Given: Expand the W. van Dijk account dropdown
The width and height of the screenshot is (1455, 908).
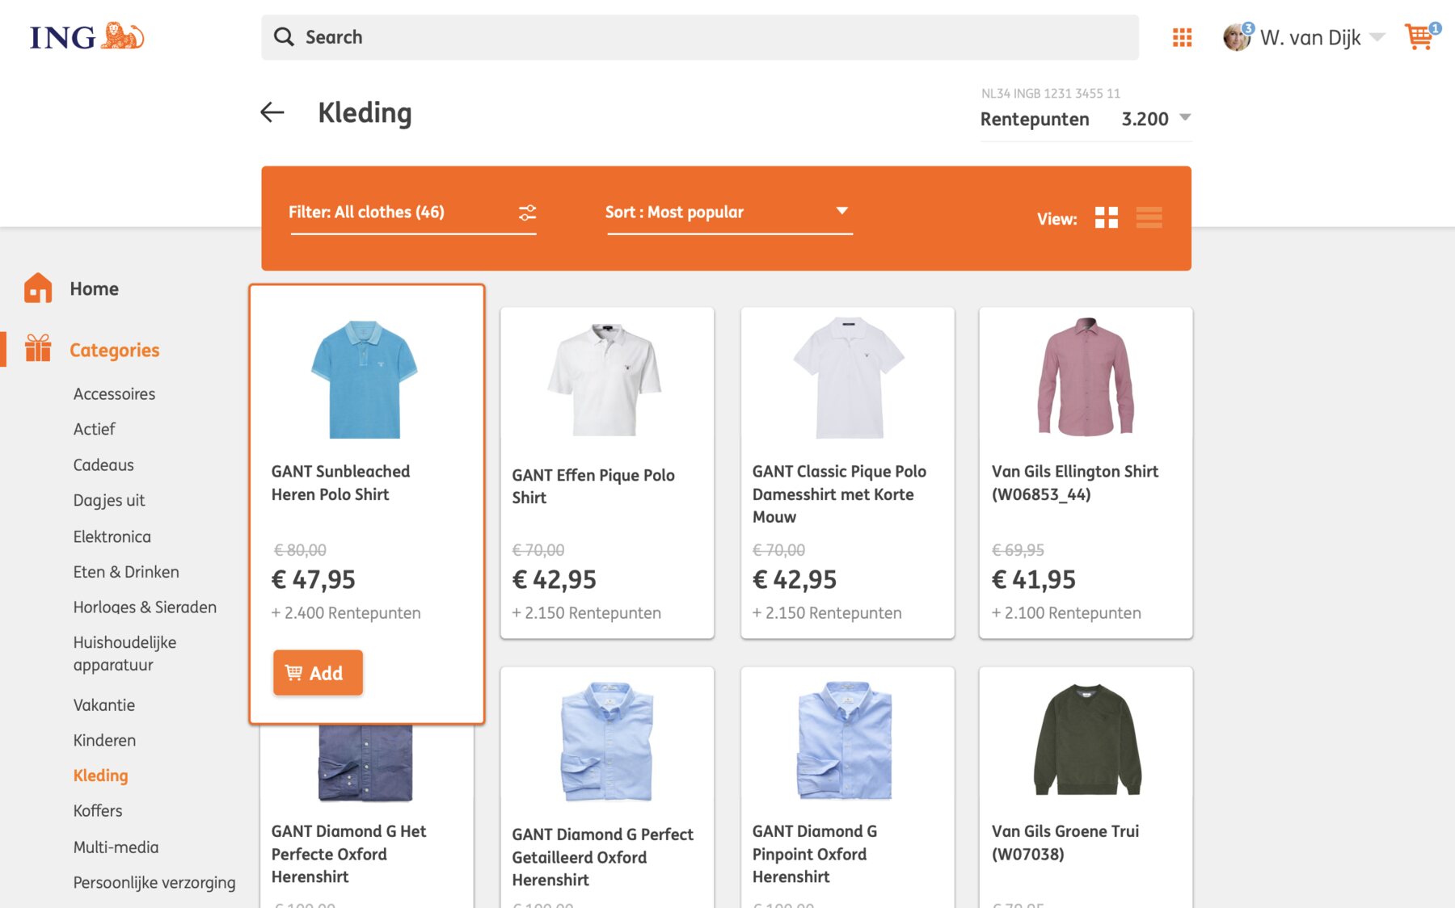Looking at the screenshot, I should pos(1377,37).
